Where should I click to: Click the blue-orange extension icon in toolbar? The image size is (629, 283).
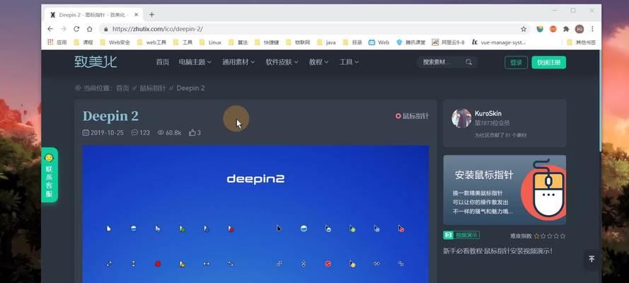coord(540,29)
